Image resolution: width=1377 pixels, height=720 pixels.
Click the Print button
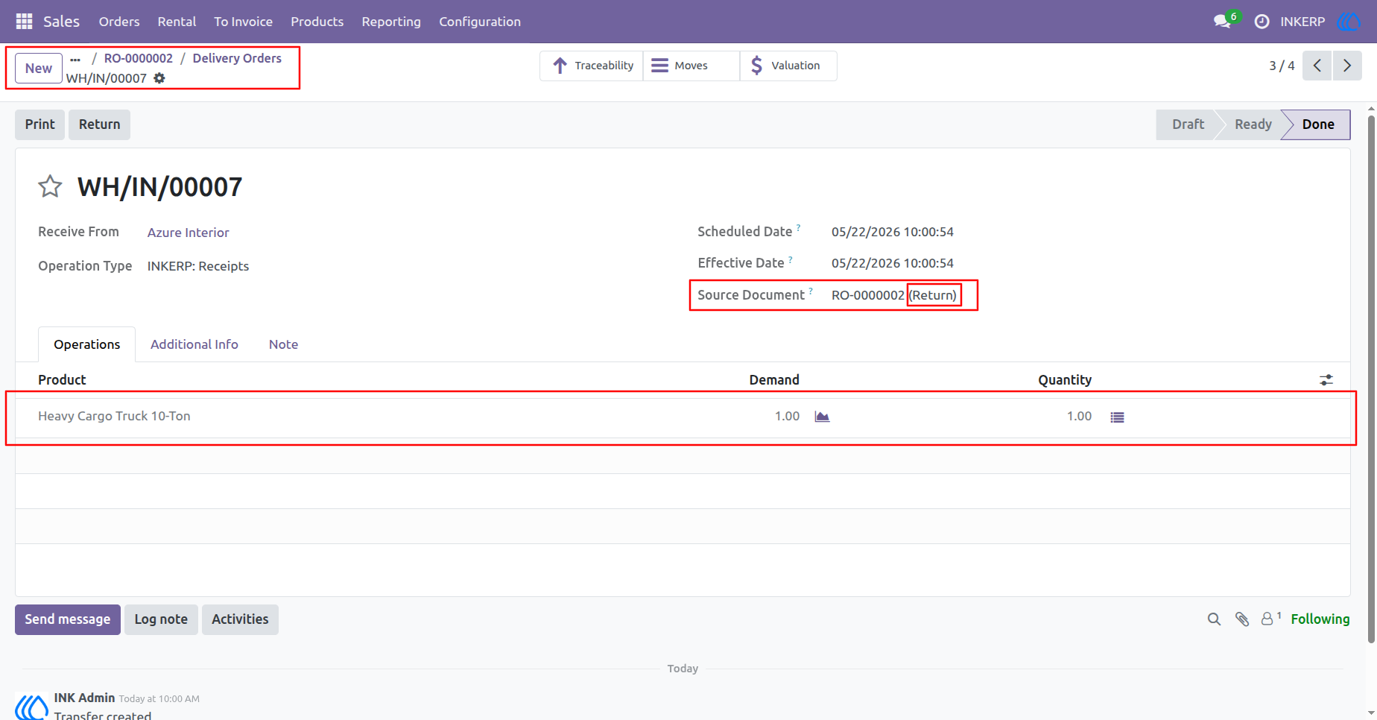click(x=40, y=124)
